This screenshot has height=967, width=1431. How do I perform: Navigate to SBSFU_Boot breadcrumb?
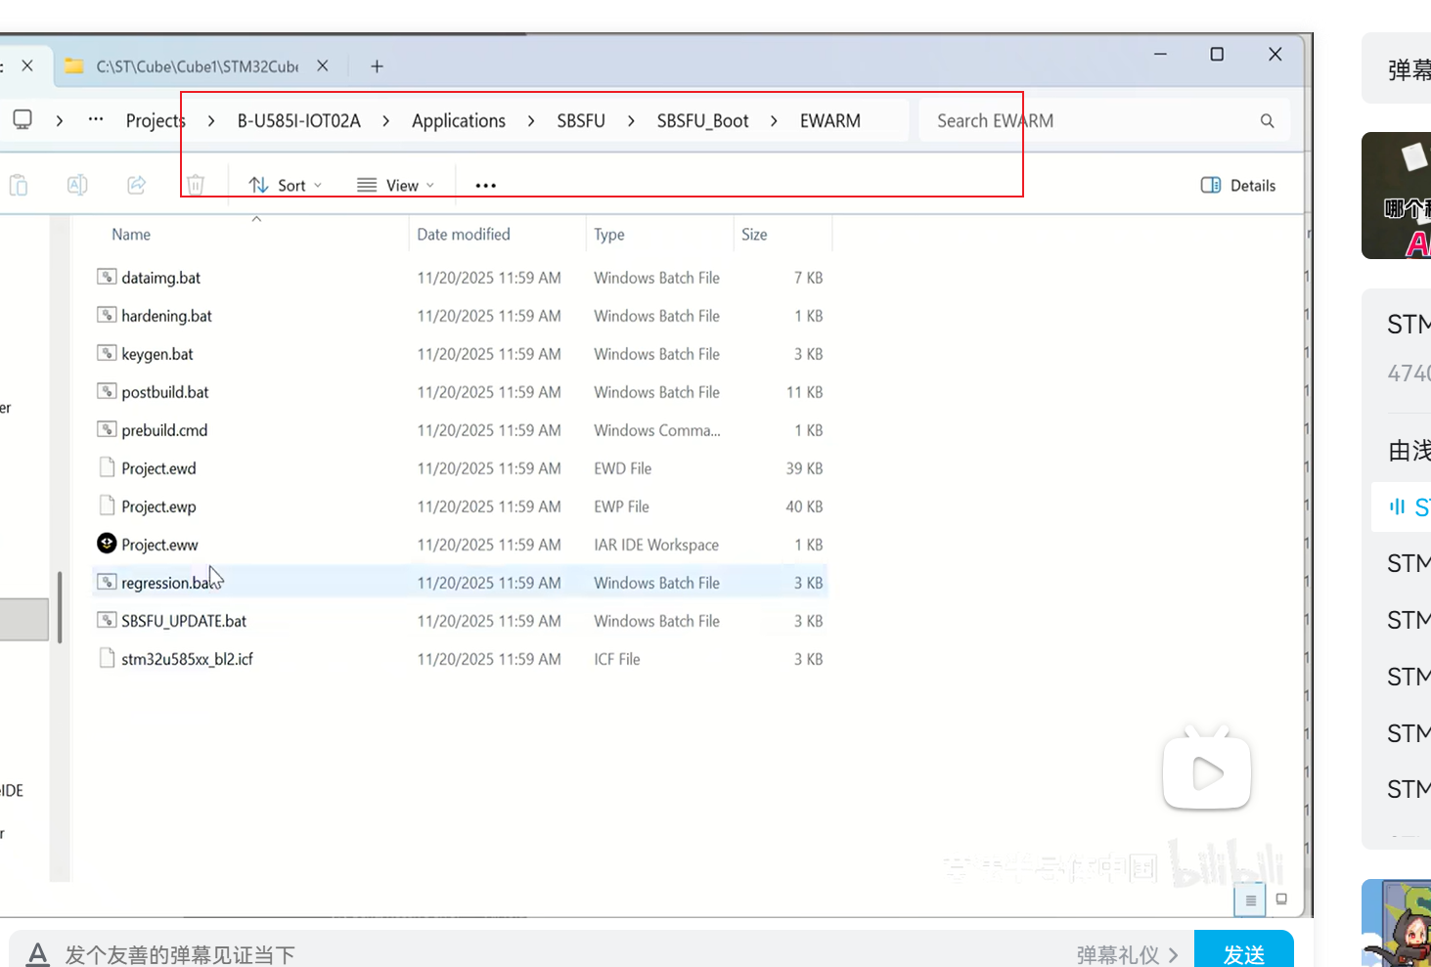click(702, 121)
